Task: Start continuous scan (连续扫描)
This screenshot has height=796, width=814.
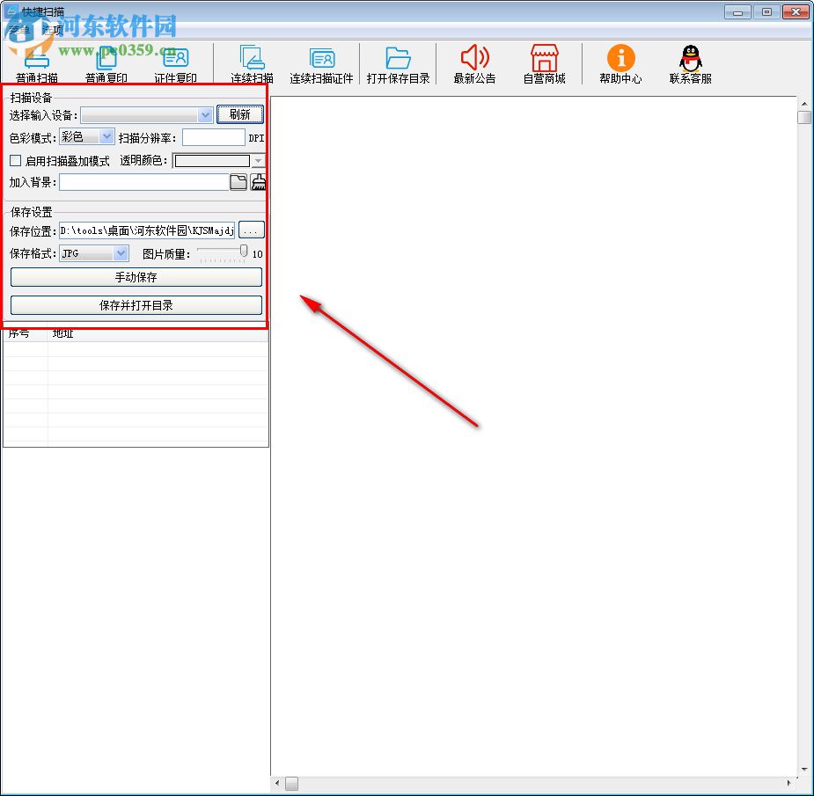Action: pos(252,64)
